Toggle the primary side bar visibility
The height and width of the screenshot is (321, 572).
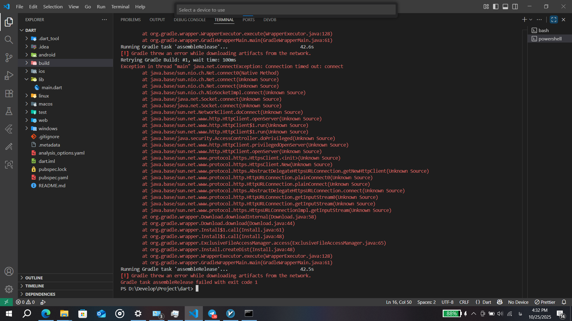tap(496, 7)
